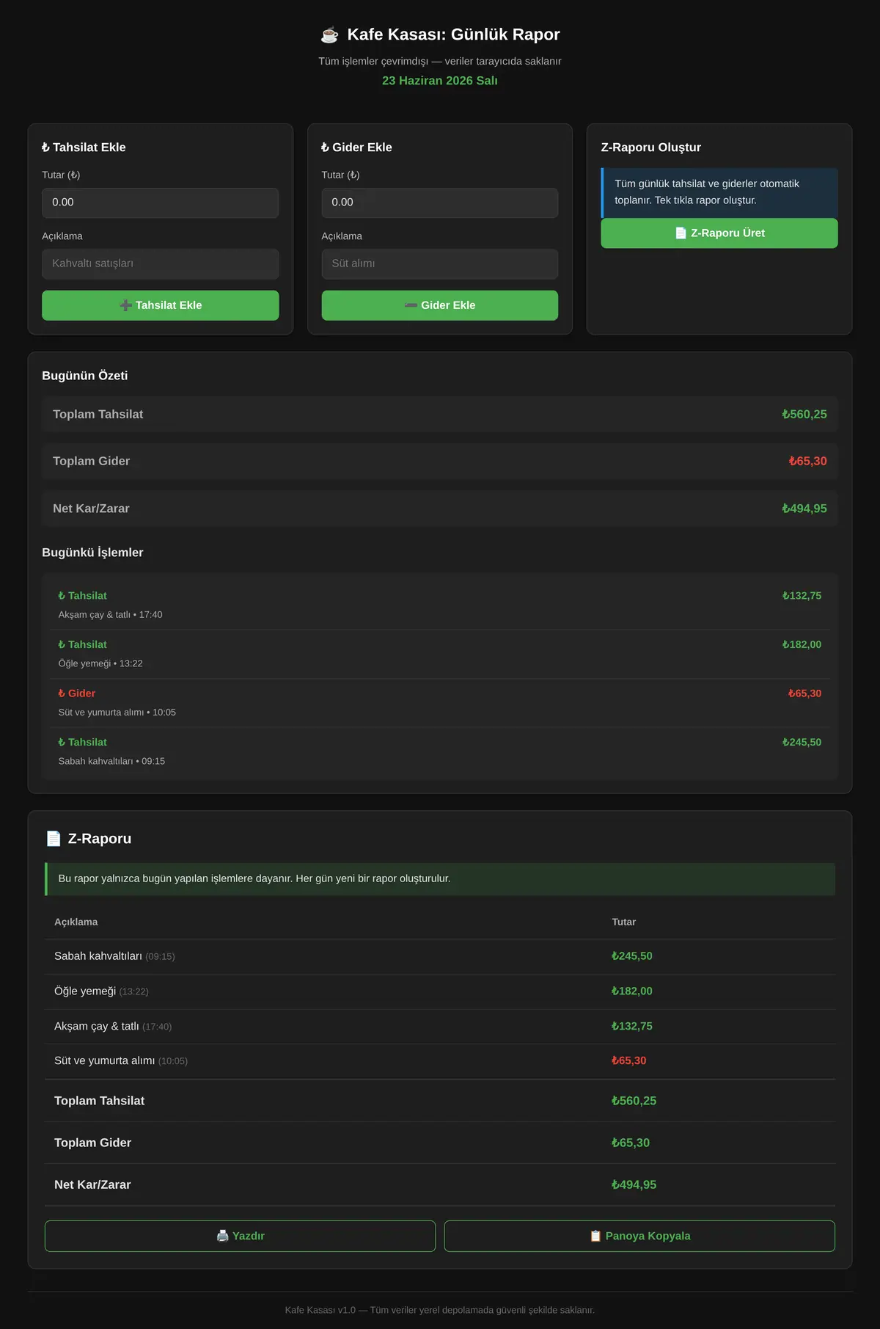Click the Tutar column header in the Z-Raporu table

(x=624, y=922)
